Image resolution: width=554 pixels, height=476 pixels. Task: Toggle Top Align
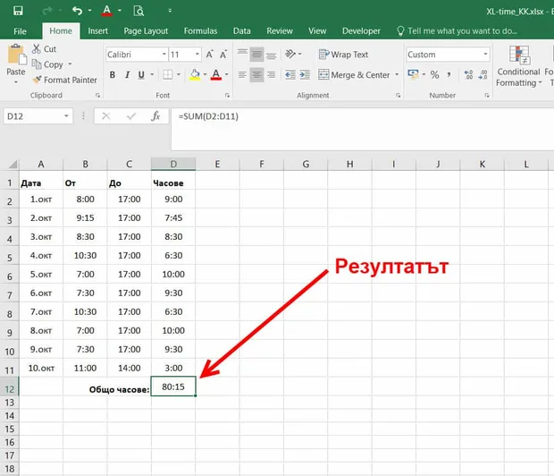(x=242, y=55)
